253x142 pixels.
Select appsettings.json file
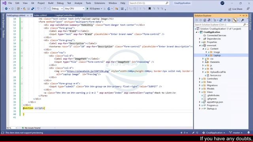pos(215,102)
